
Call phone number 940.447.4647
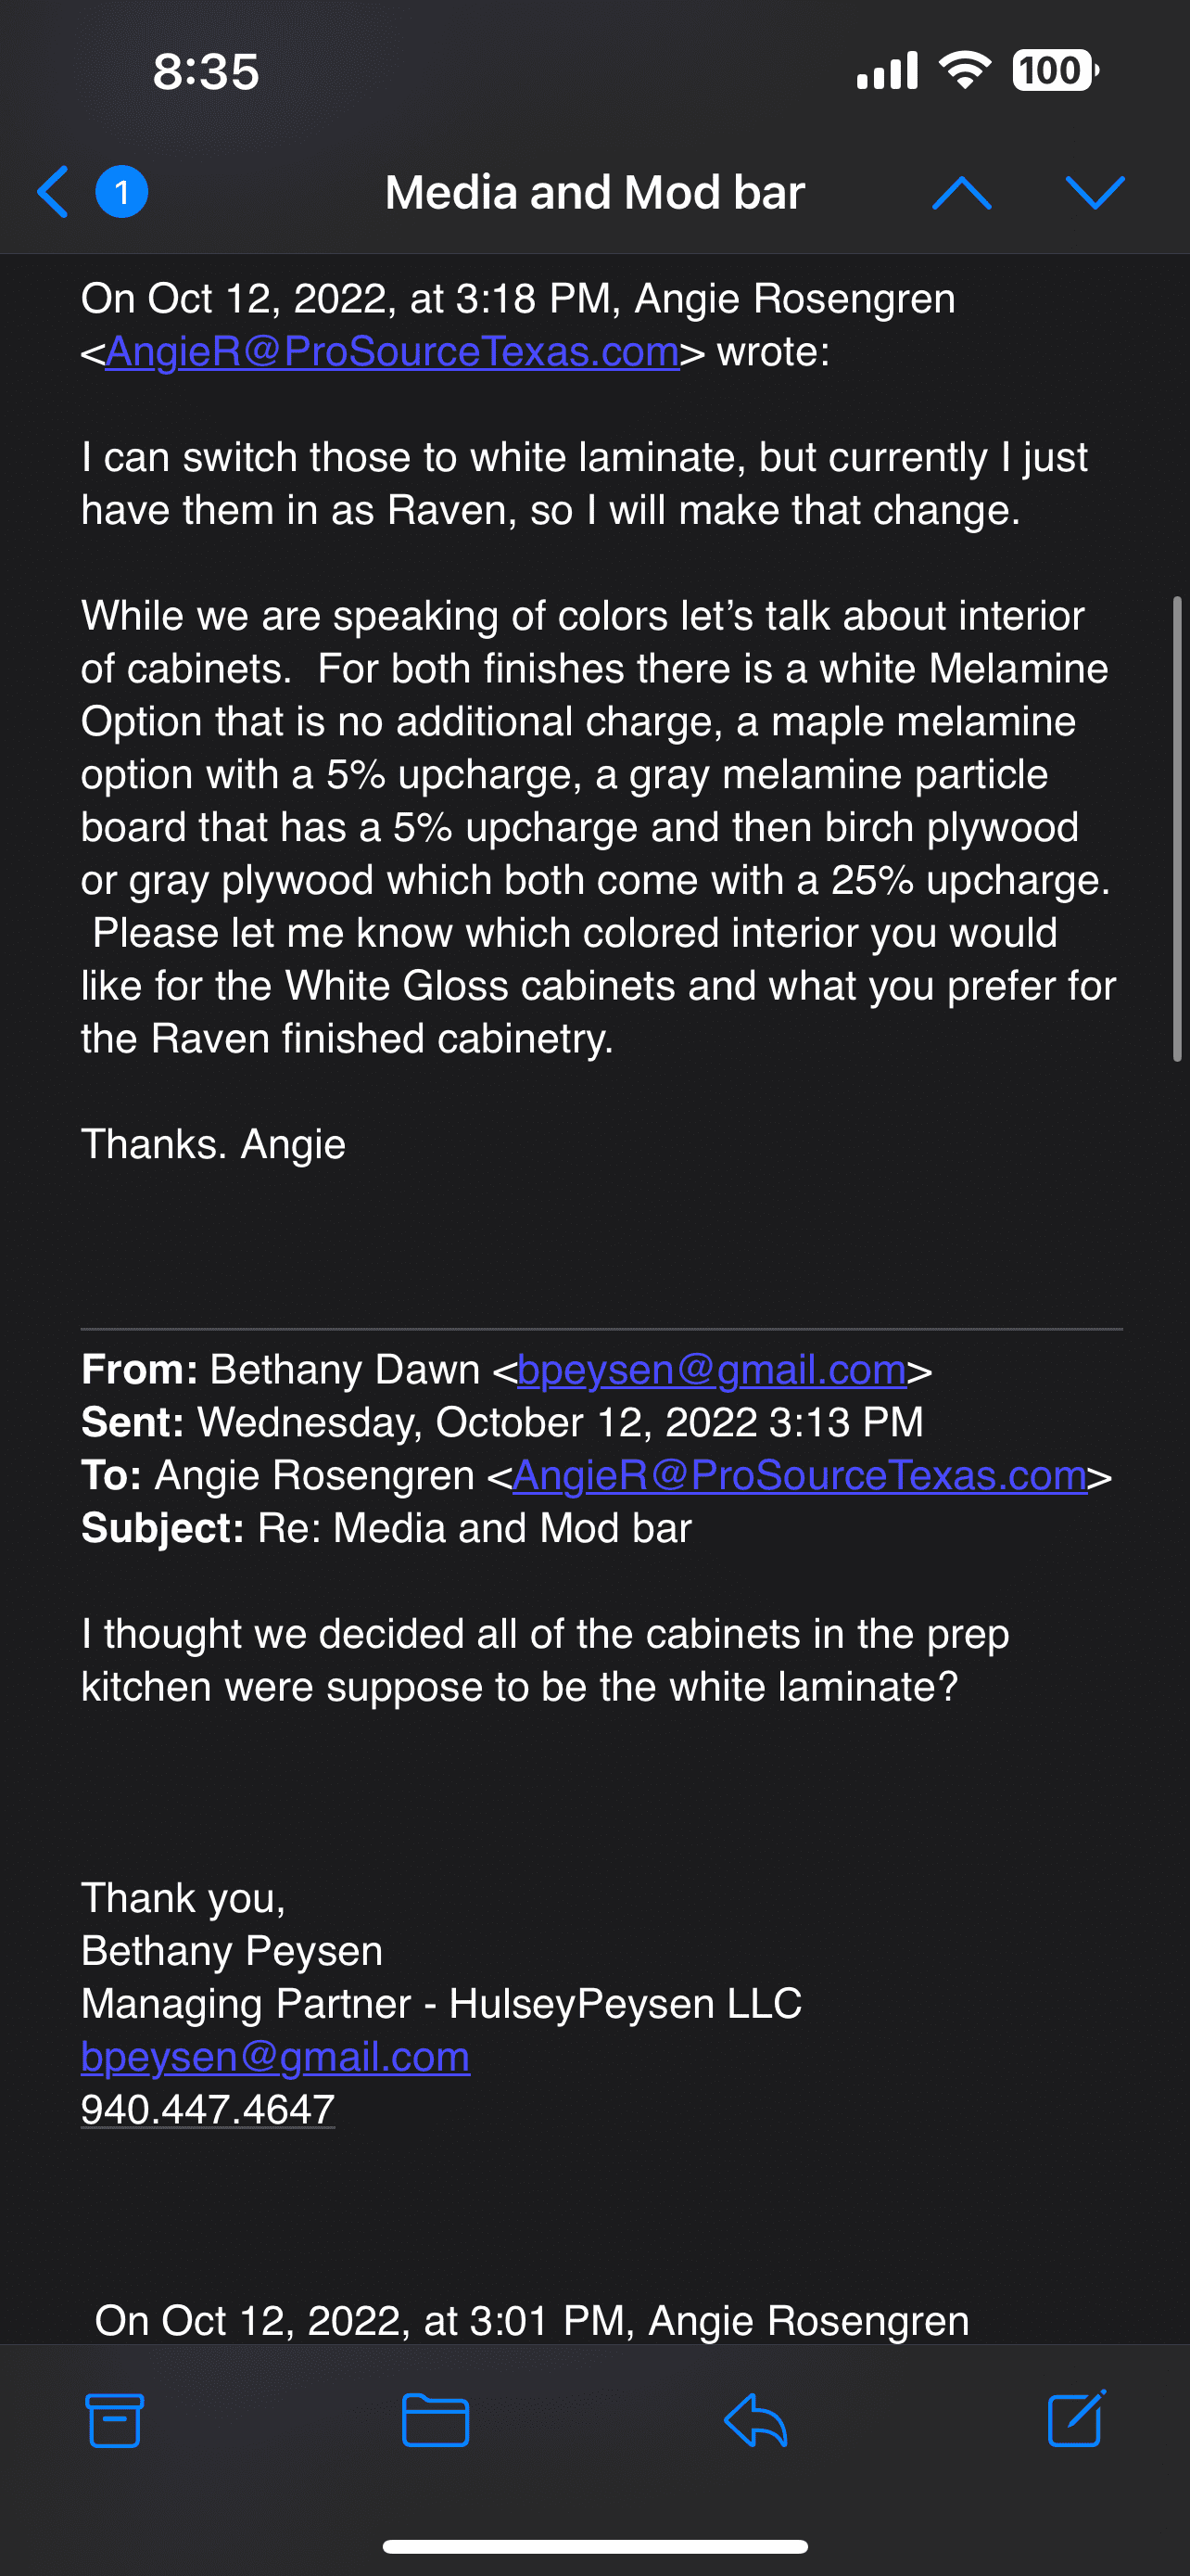click(208, 2110)
